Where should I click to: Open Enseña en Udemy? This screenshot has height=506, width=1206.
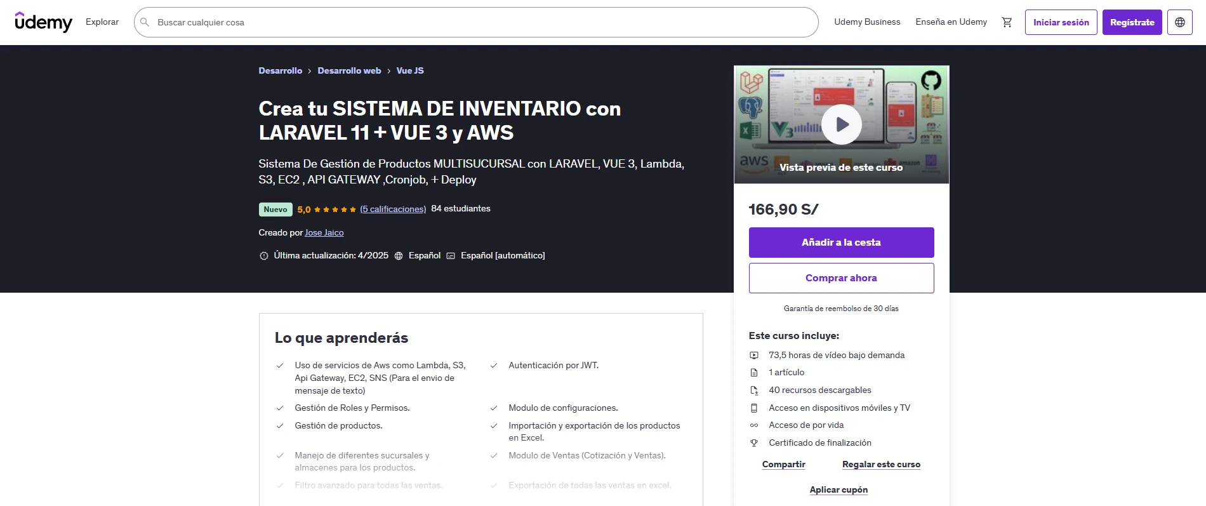pyautogui.click(x=951, y=22)
